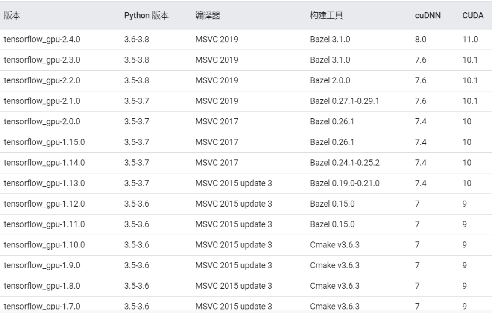Viewport: 492px width, 313px height.
Task: Select Bazel 0.26.1 in the 1.15.0 row
Action: click(332, 142)
